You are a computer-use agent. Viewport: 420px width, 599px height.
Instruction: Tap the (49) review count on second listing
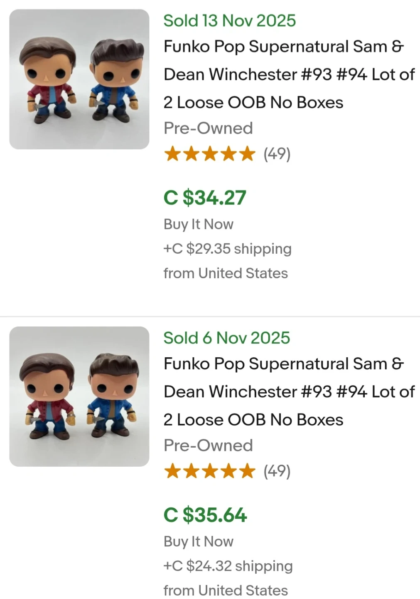pos(277,471)
